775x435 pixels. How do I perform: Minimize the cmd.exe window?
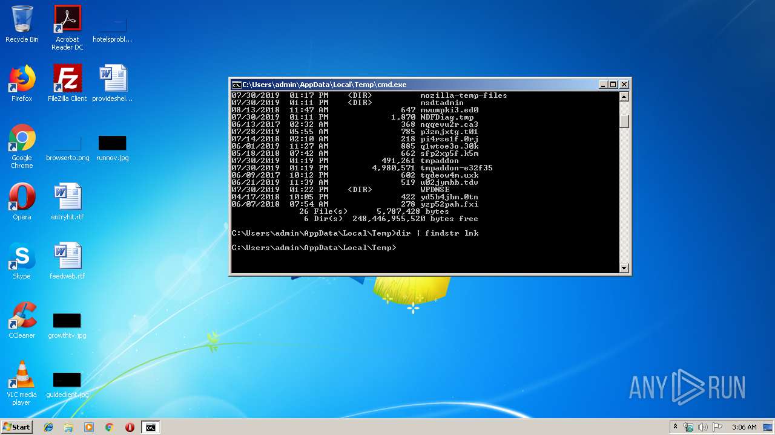point(603,85)
